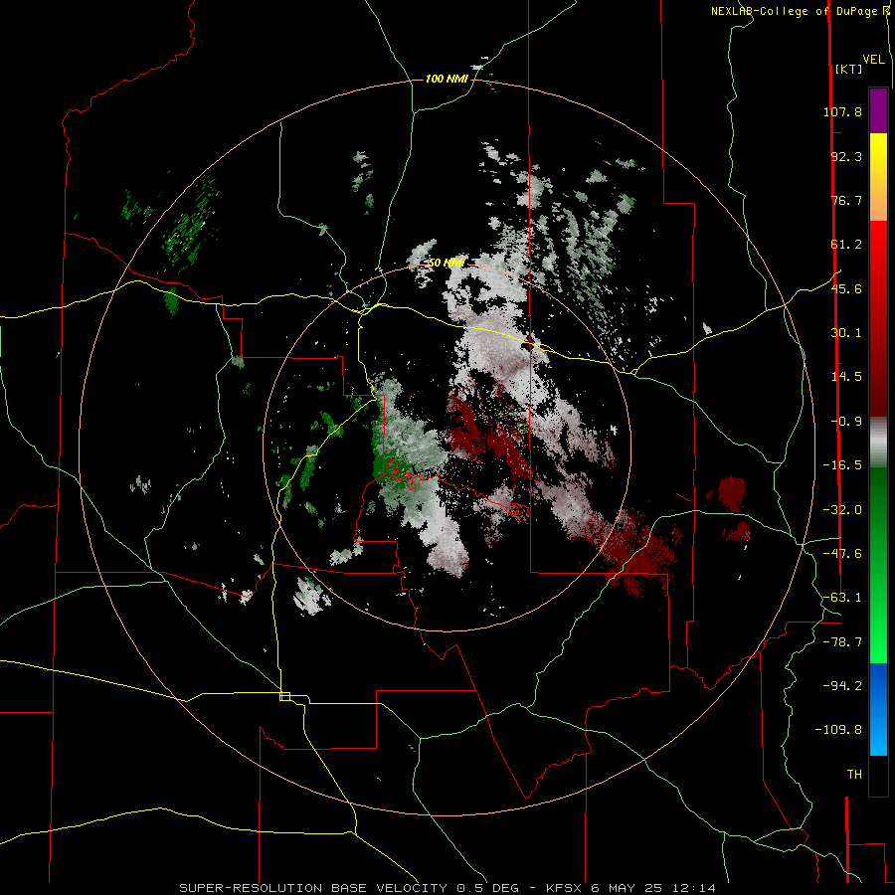
Task: Click the -16.5 velocity scale value
Action: click(x=842, y=465)
